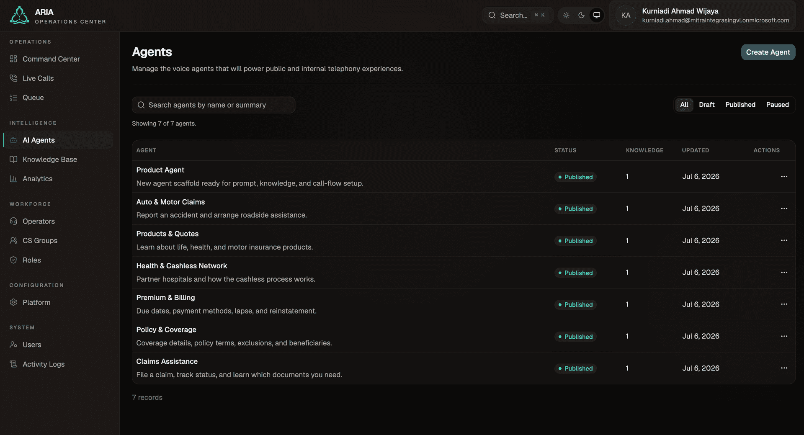Open actions menu for Health & Cashless Network
This screenshot has height=435, width=804.
[x=784, y=273]
